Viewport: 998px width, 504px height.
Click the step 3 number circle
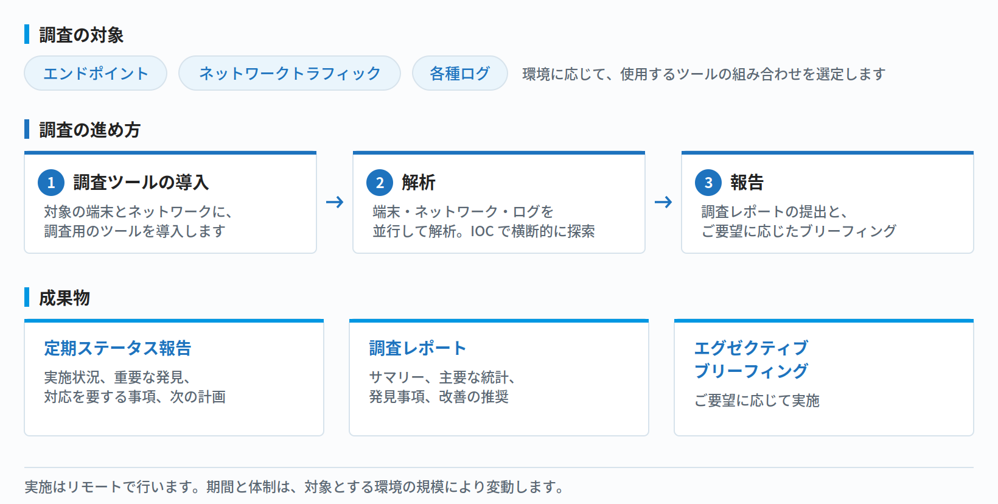coord(708,183)
